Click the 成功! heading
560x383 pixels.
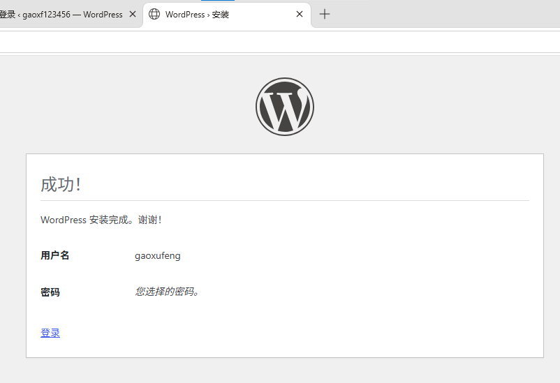[61, 185]
